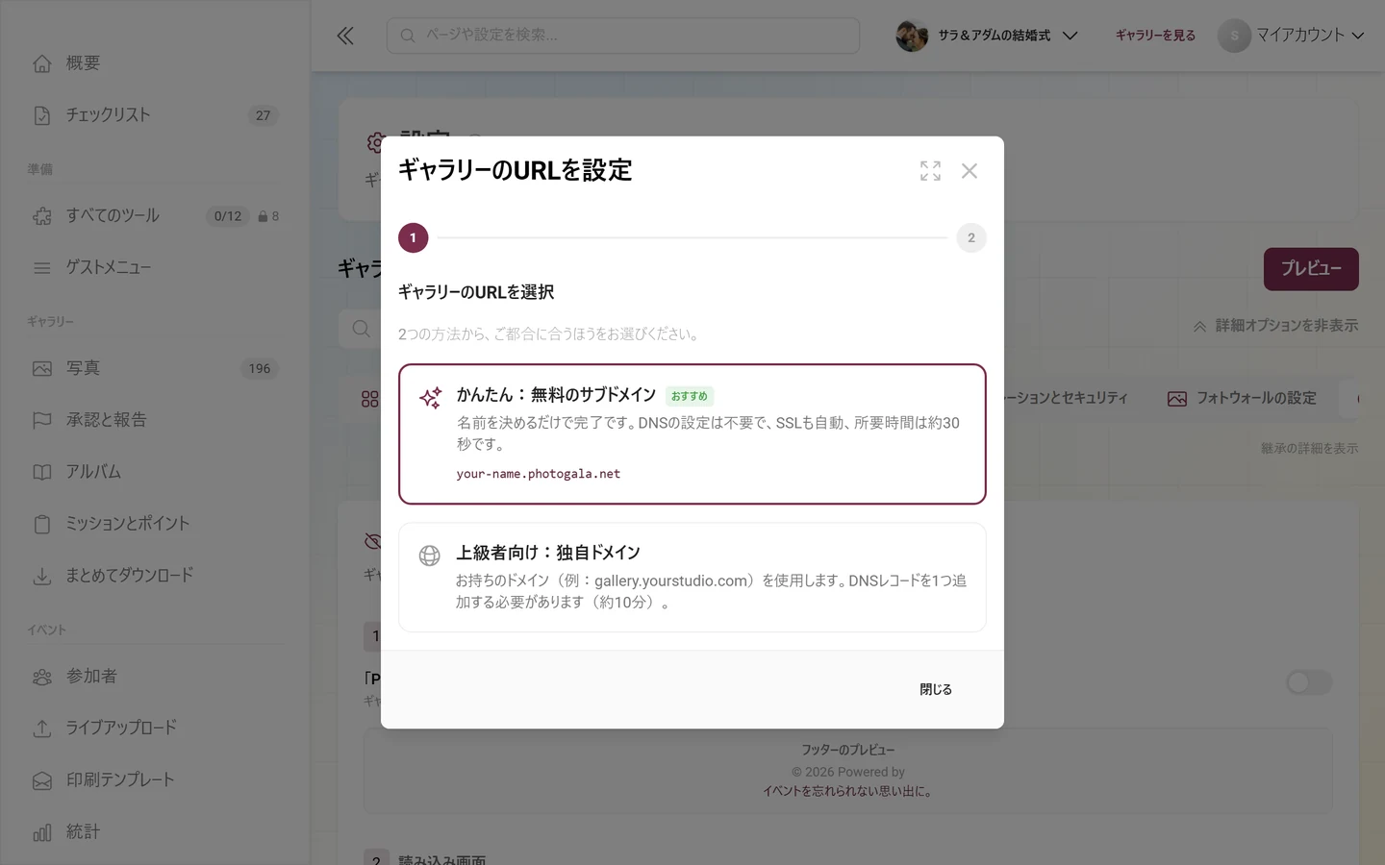Click the イベントを忘れられない思い出に。 footer link
The height and width of the screenshot is (865, 1385).
pyautogui.click(x=847, y=791)
